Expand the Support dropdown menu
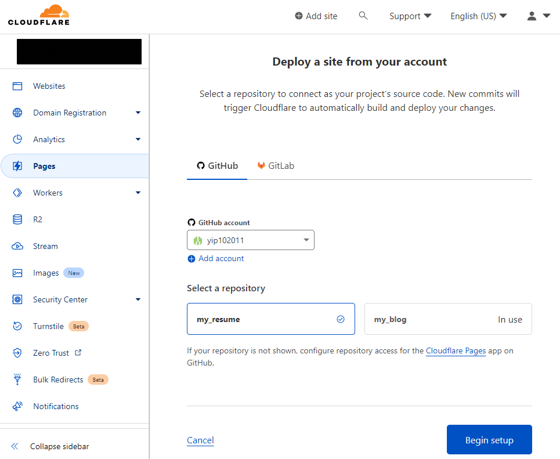Viewport: 560px width, 459px height. (x=410, y=16)
